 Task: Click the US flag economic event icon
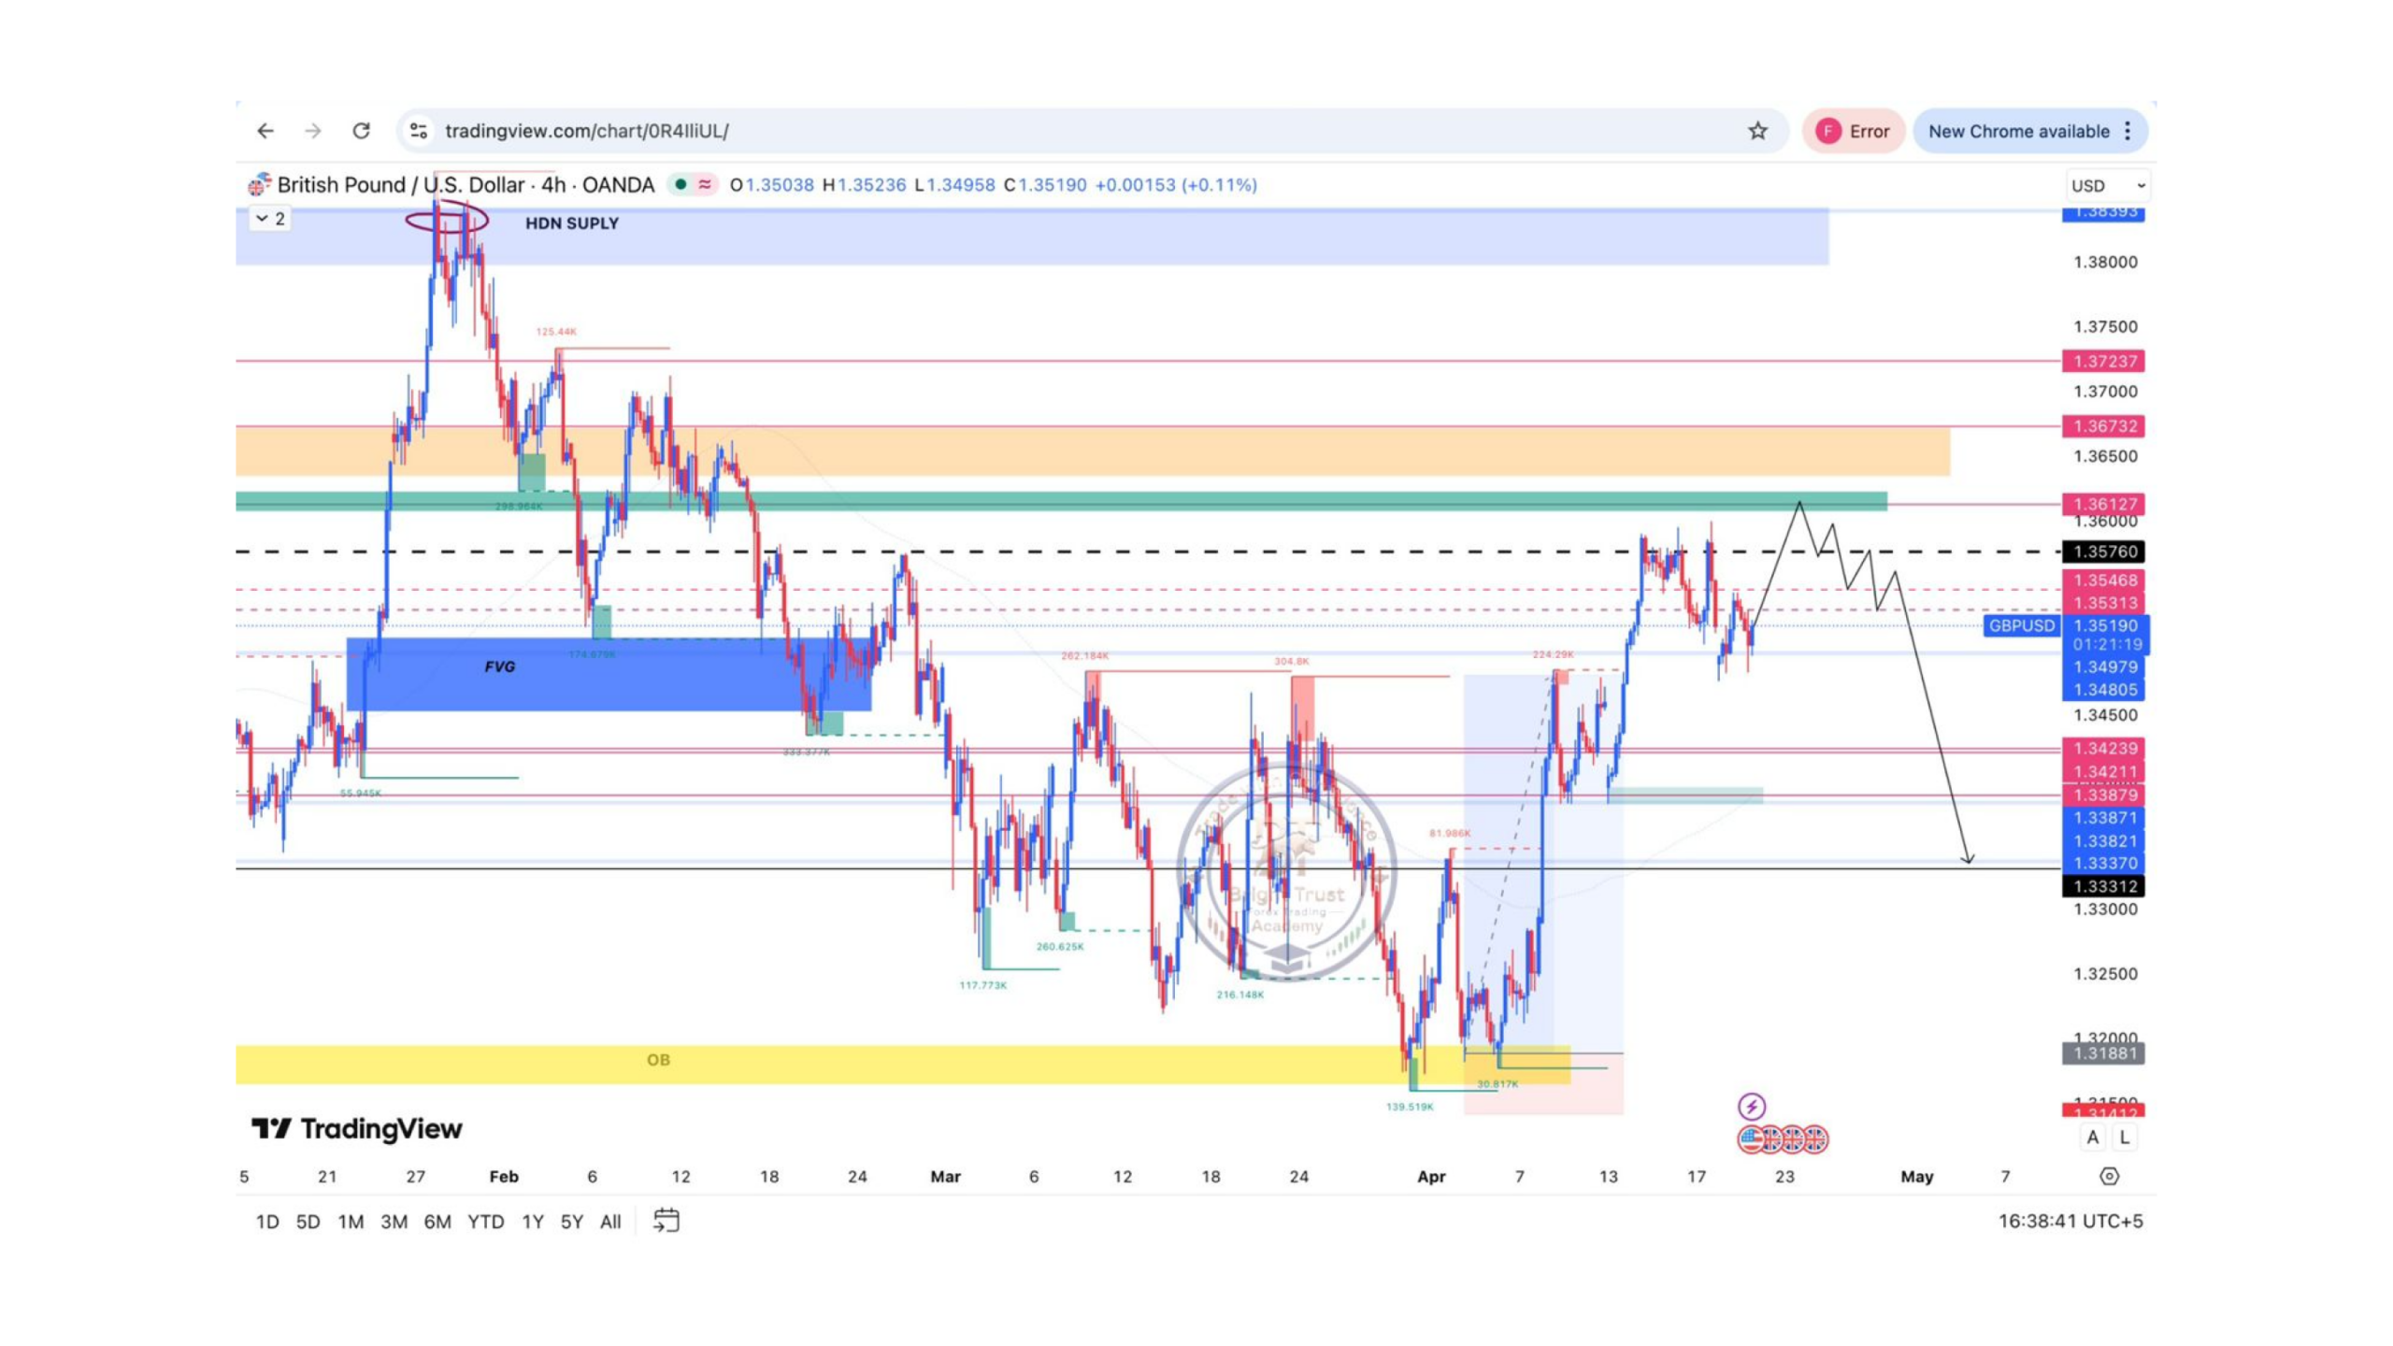click(x=1751, y=1139)
